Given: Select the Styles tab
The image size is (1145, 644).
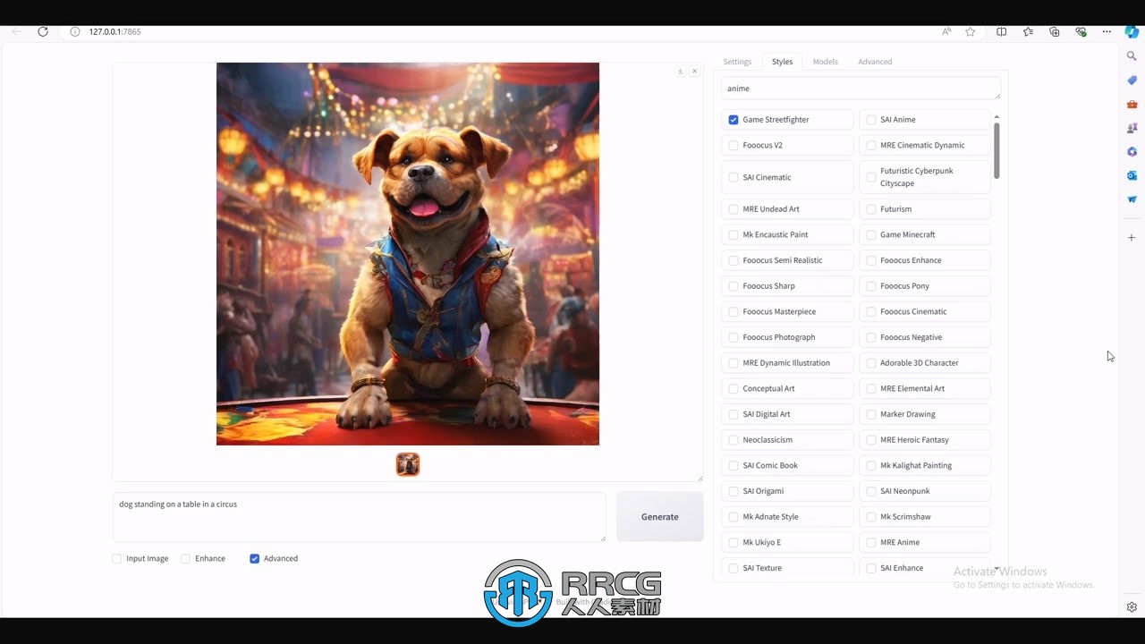Looking at the screenshot, I should [782, 62].
